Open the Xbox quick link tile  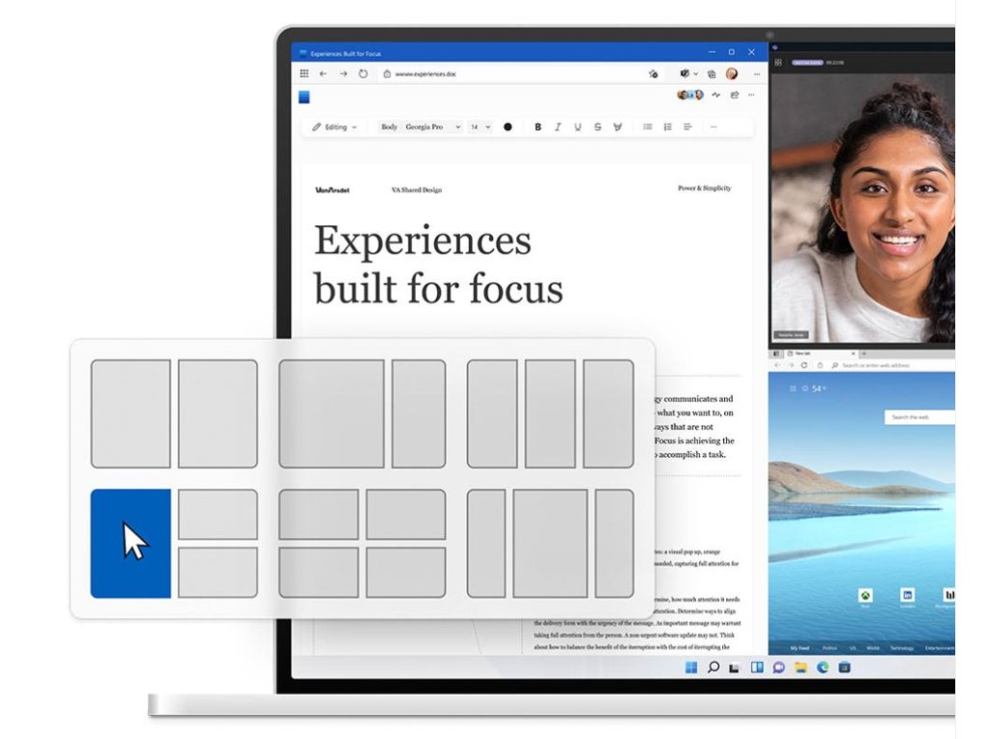pos(866,597)
